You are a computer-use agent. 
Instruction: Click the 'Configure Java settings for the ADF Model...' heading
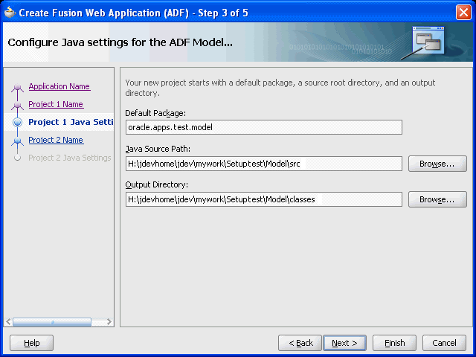[x=120, y=42]
